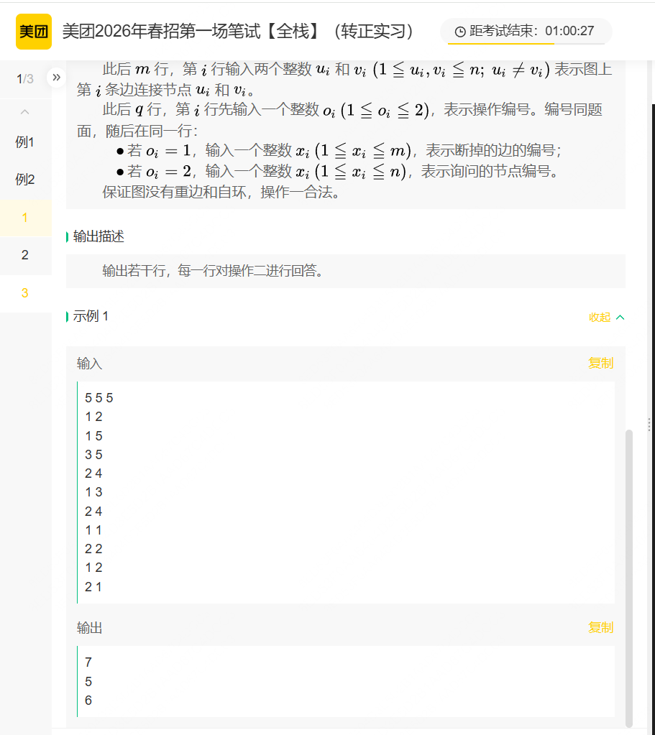Collapse 示例 1 using the 收起 link
655x735 pixels.
[606, 318]
